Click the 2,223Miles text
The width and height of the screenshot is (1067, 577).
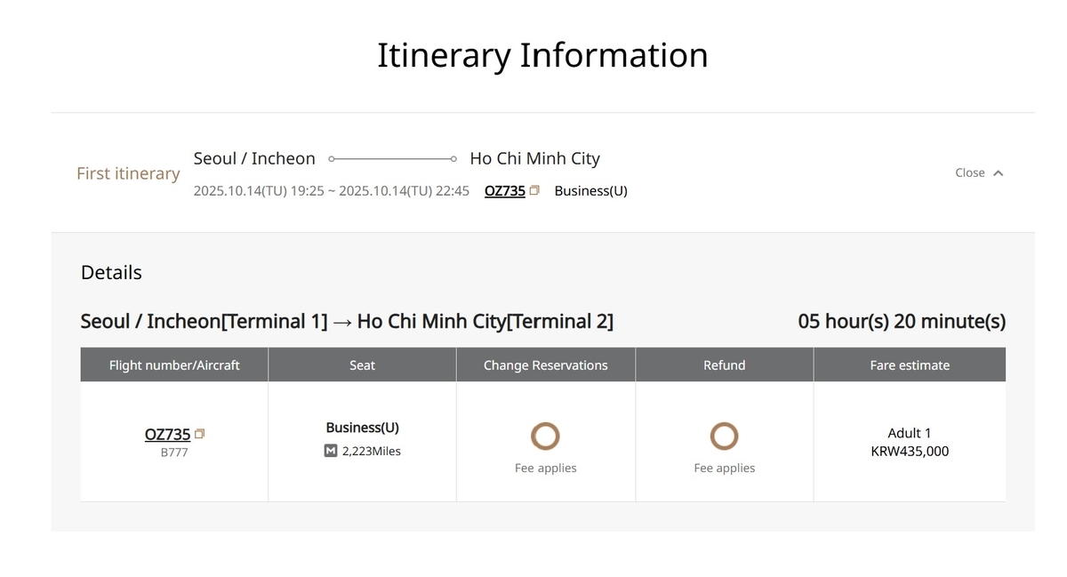click(x=371, y=451)
